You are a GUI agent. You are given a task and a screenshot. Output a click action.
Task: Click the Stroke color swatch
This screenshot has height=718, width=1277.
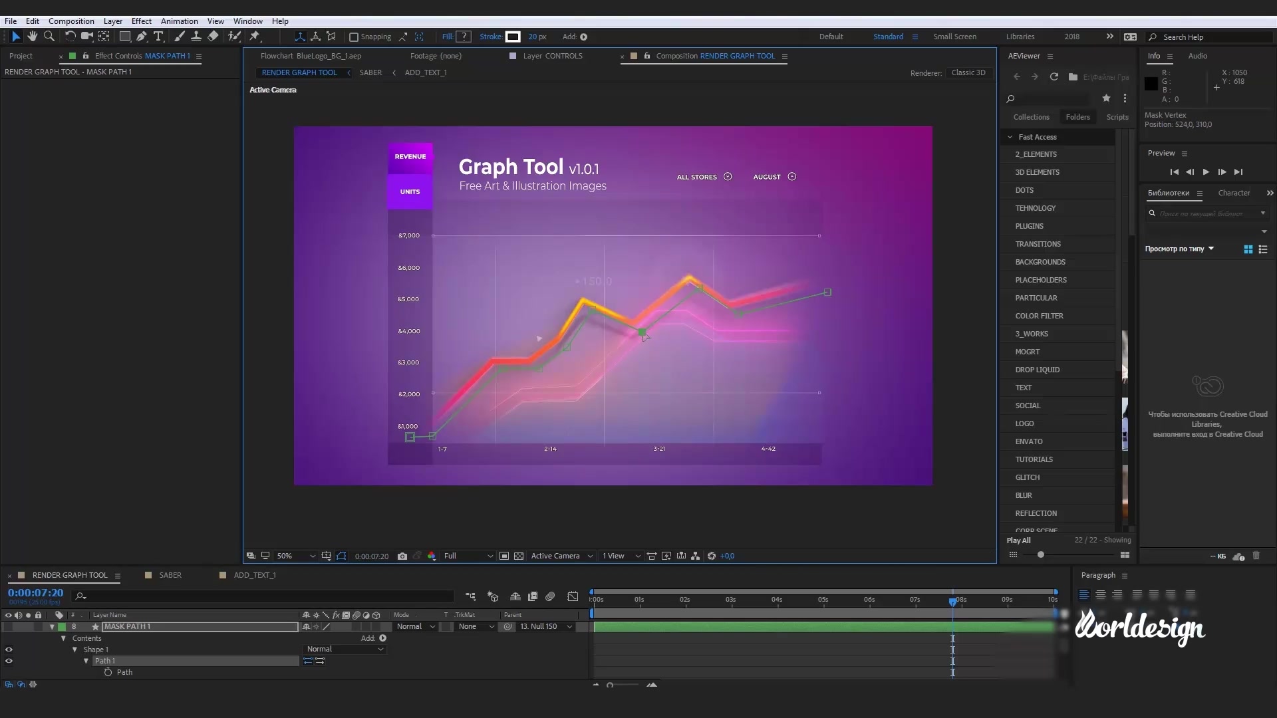[x=512, y=37]
